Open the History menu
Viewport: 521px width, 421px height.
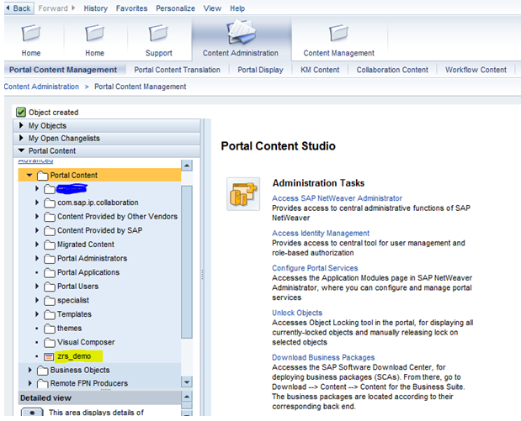96,8
